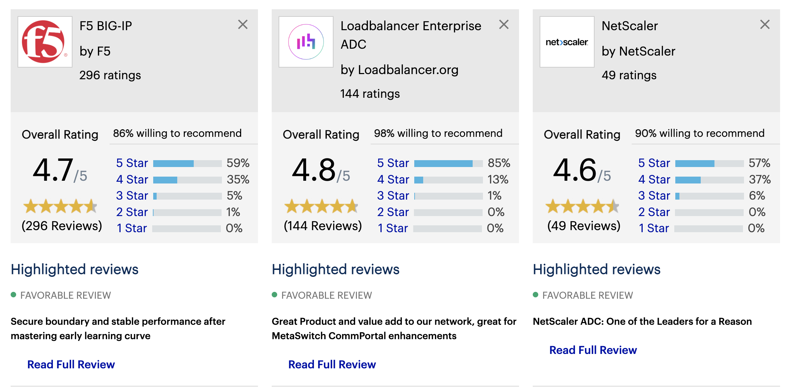Open Loadbalancer 5 Star reviews link
Viewport: 789px width, 392px height.
(393, 163)
